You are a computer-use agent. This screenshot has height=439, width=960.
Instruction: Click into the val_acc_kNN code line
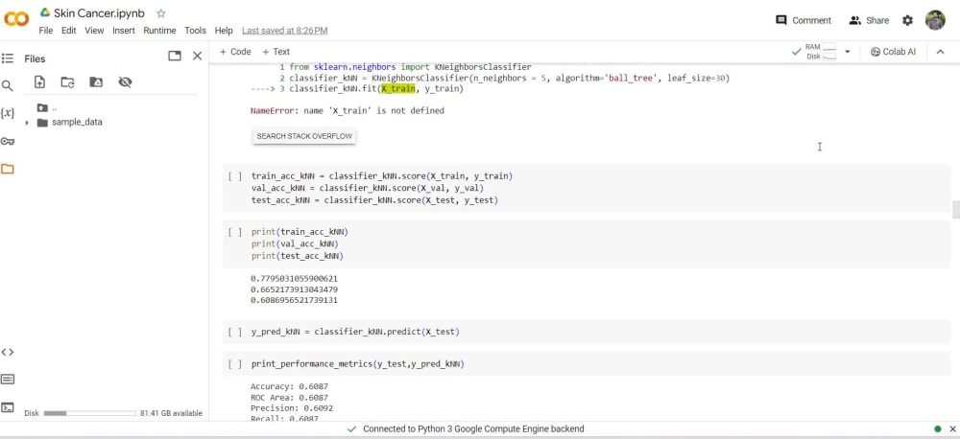[368, 188]
